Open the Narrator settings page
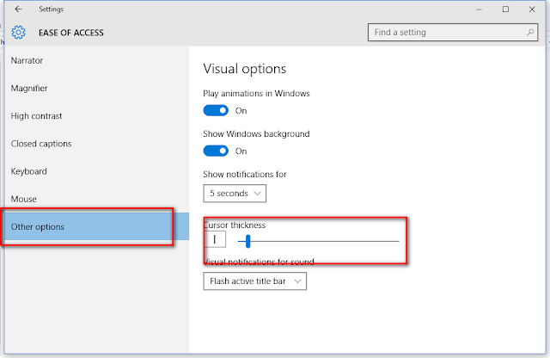Viewport: 550px width, 358px height. point(27,61)
